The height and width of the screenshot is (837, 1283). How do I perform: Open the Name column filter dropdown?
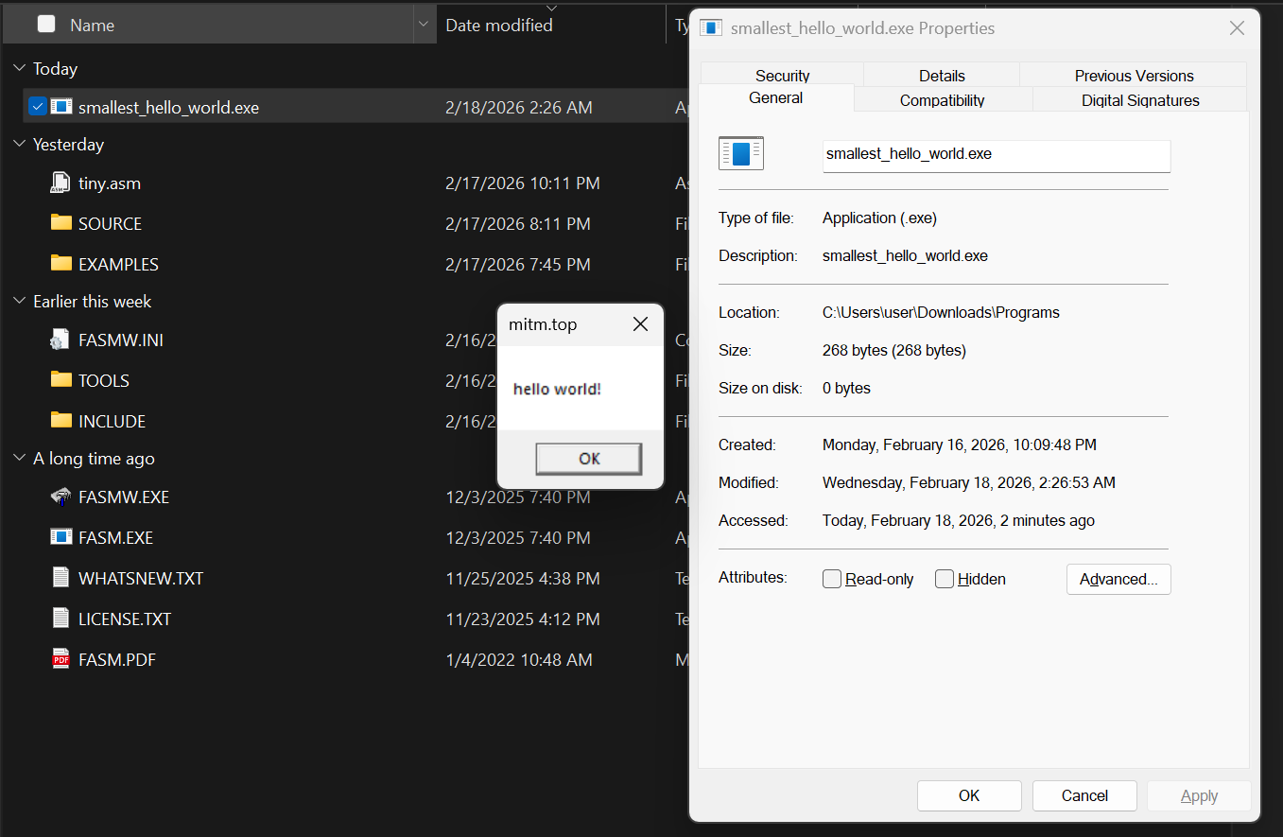[425, 26]
